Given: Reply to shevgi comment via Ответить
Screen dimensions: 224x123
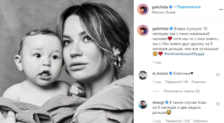Looking at the screenshot, I should (x=200, y=121).
